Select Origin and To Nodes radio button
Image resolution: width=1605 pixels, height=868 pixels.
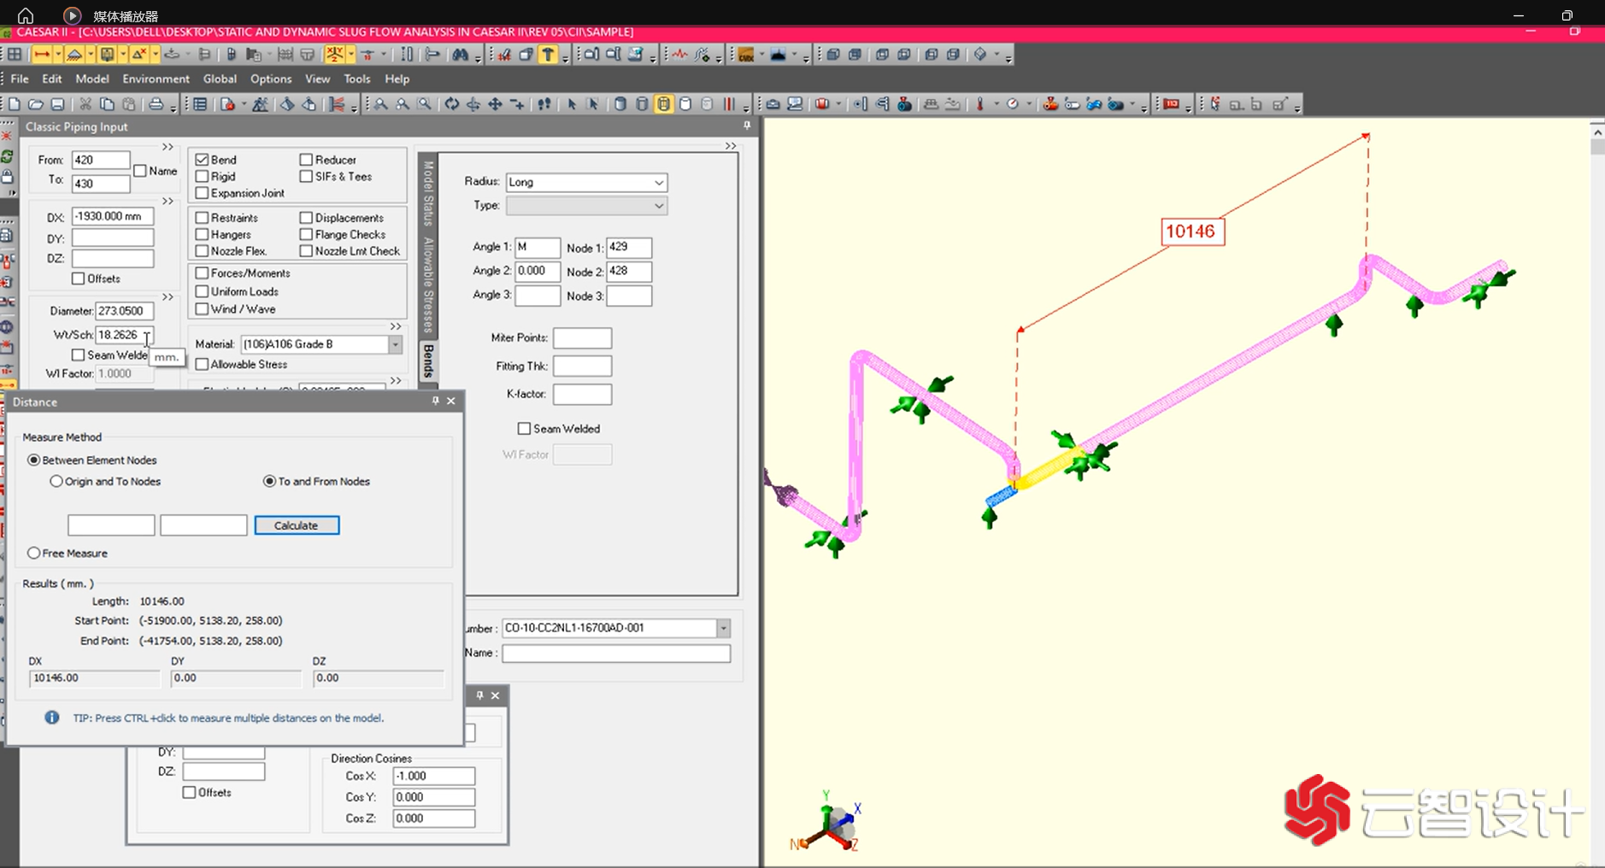click(56, 482)
